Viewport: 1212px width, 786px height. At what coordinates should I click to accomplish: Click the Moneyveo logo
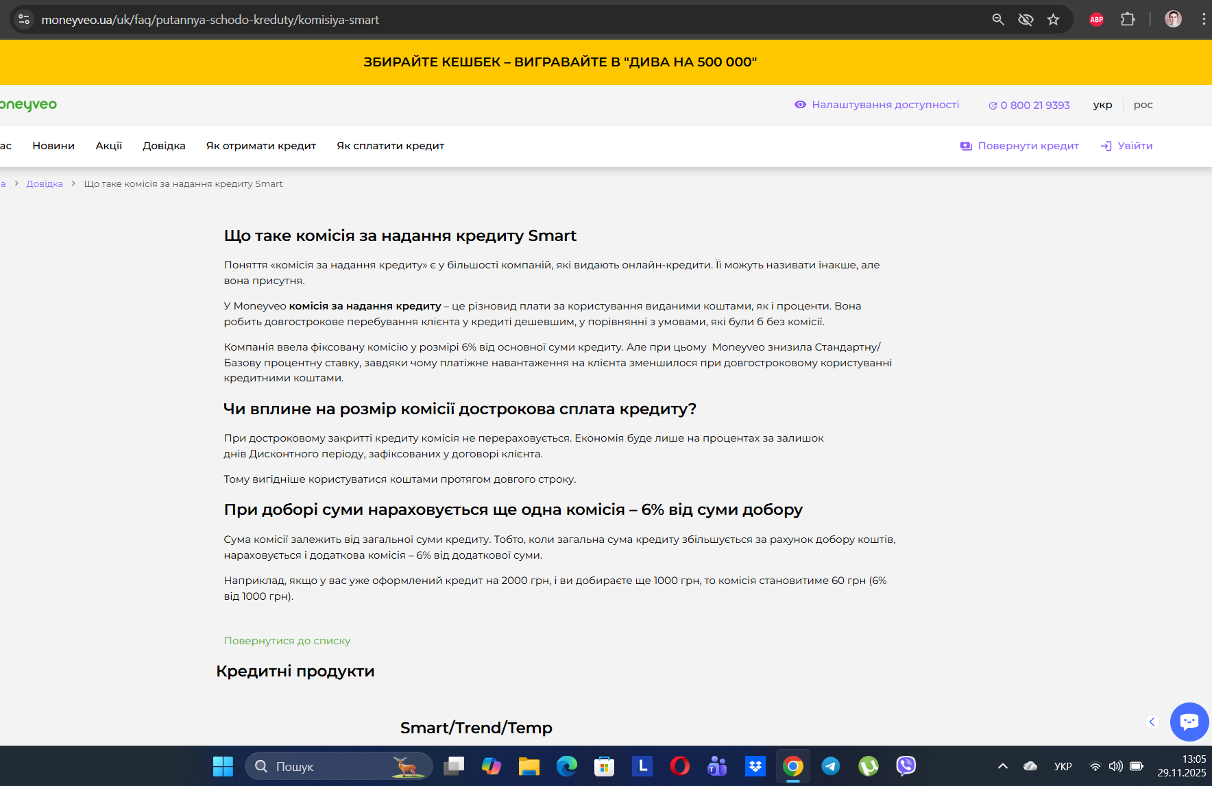[27, 105]
